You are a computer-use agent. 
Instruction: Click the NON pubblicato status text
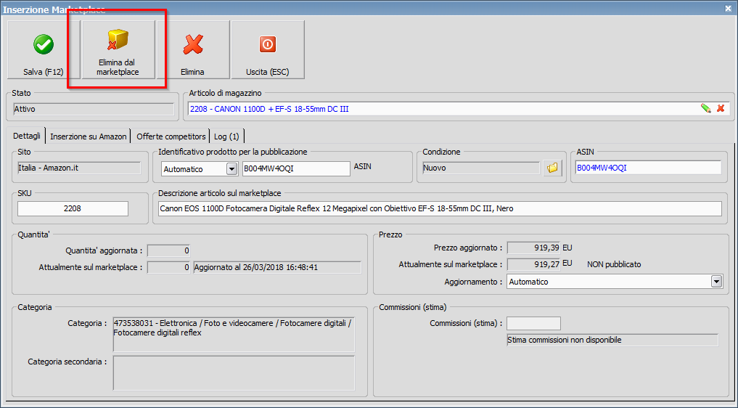(614, 264)
